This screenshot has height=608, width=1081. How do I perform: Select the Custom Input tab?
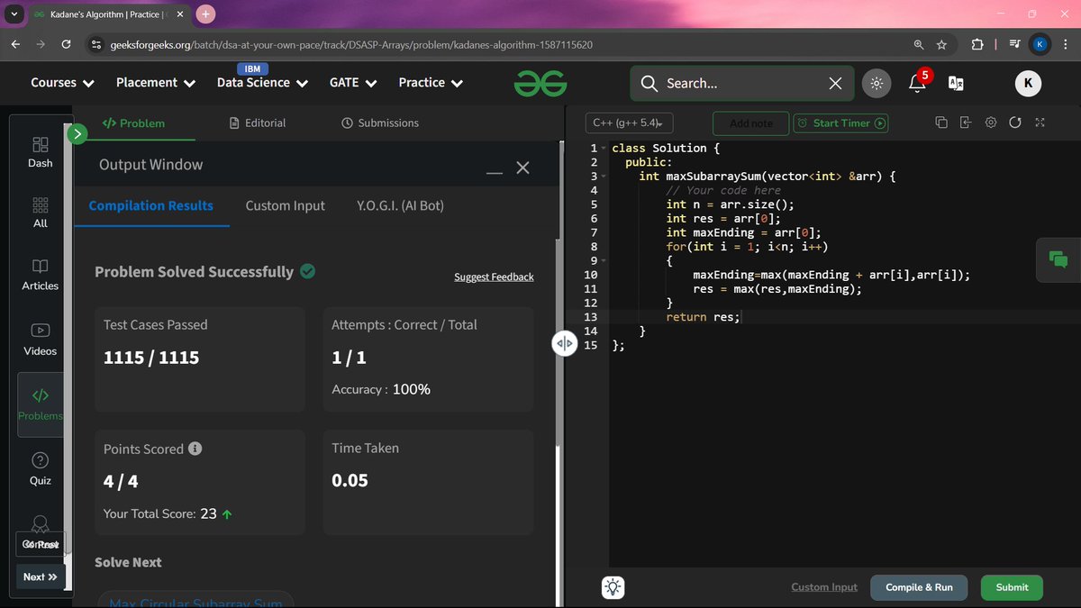tap(285, 205)
